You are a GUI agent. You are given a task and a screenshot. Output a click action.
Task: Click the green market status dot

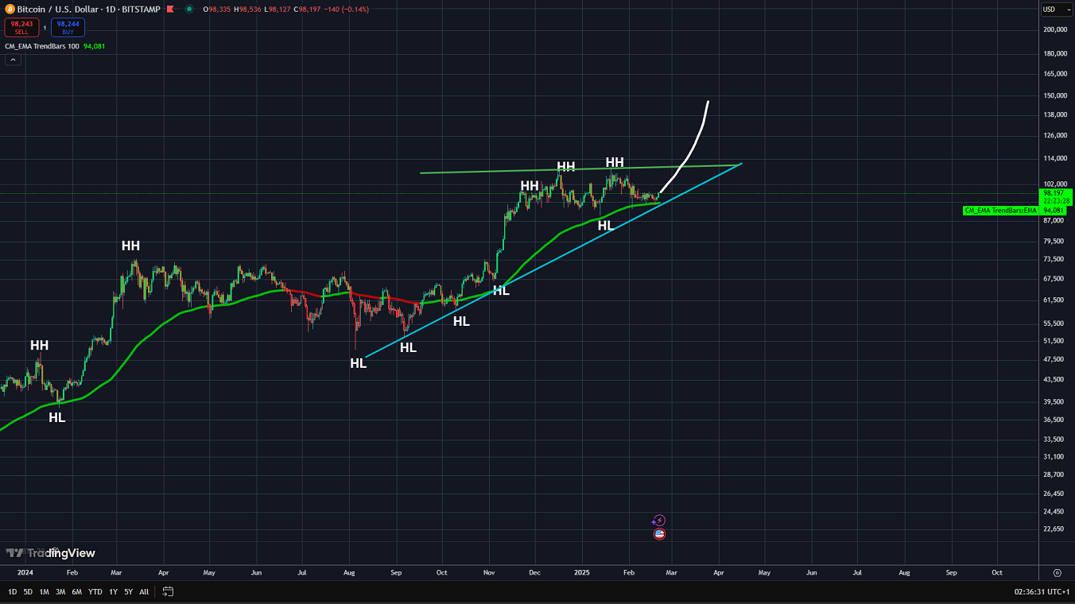pos(189,10)
